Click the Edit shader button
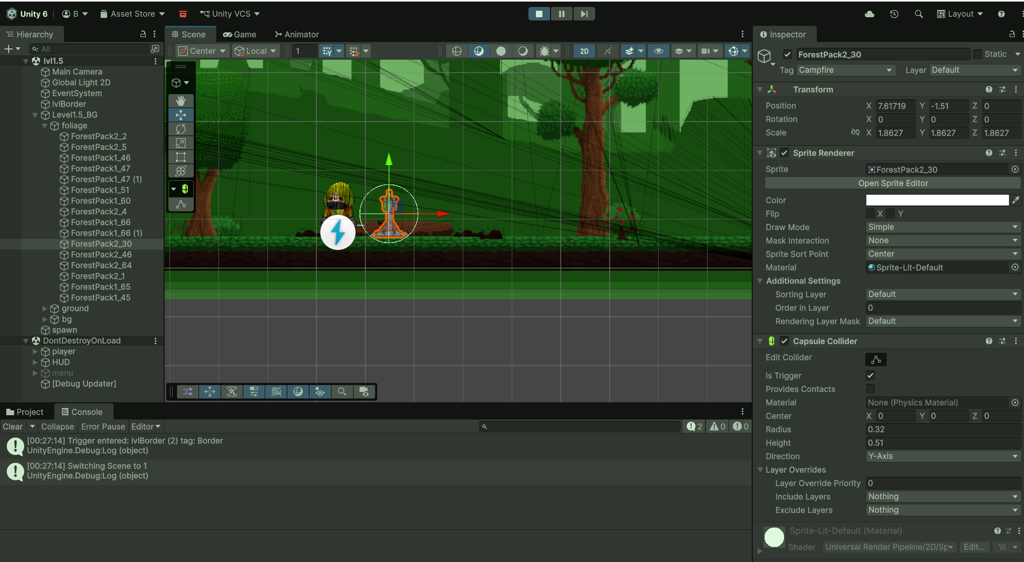 tap(974, 547)
